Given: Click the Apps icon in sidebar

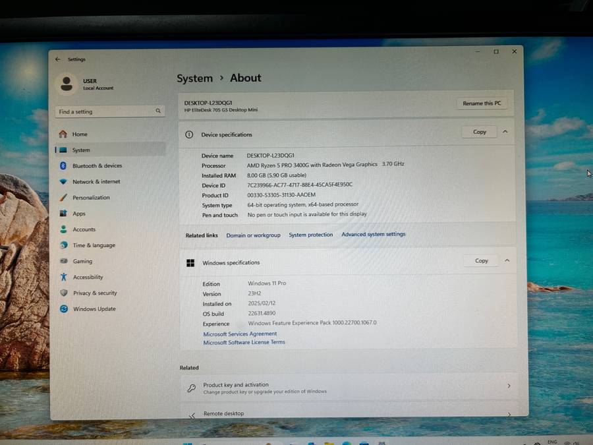Looking at the screenshot, I should pos(63,214).
